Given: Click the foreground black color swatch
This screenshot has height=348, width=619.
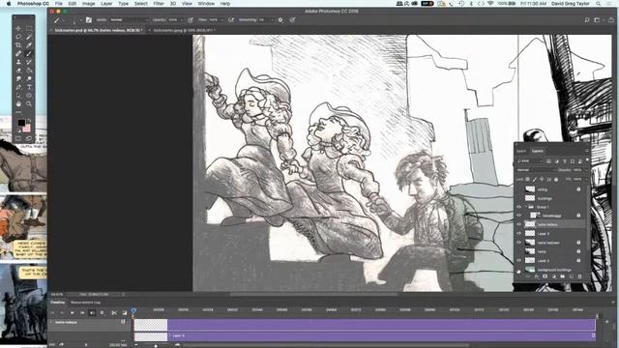Looking at the screenshot, I should 21,123.
